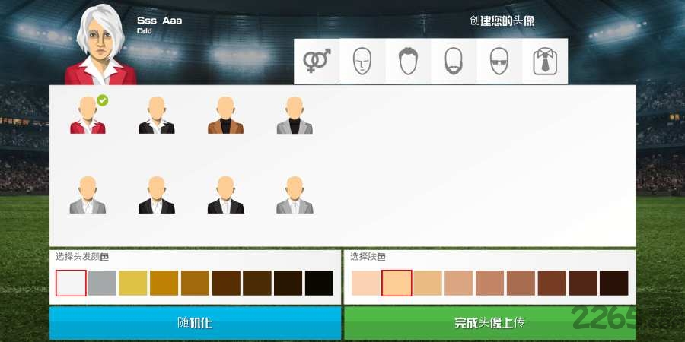This screenshot has height=342, width=685.
Task: Choose light brown hair color swatch
Action: point(196,283)
